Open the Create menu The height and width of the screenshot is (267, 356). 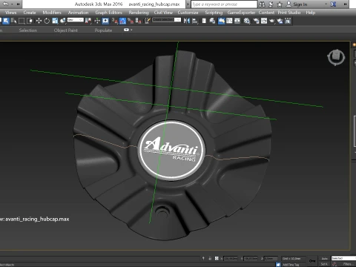(30, 13)
